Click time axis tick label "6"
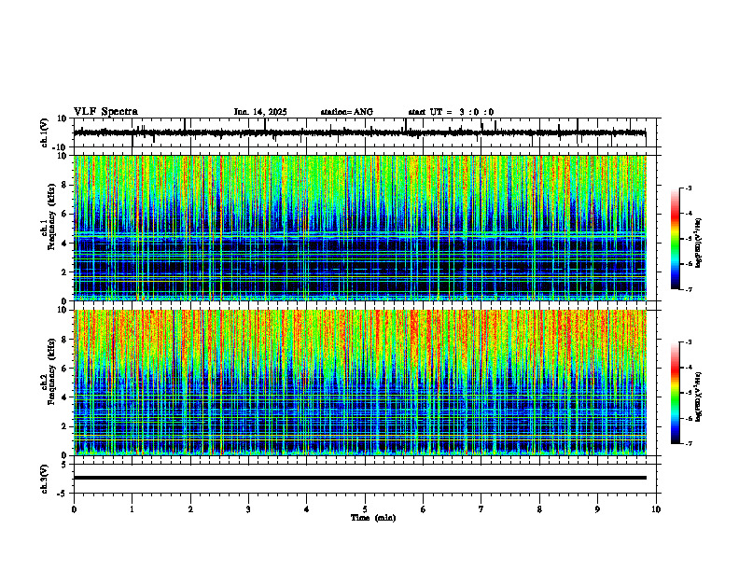 click(x=424, y=509)
